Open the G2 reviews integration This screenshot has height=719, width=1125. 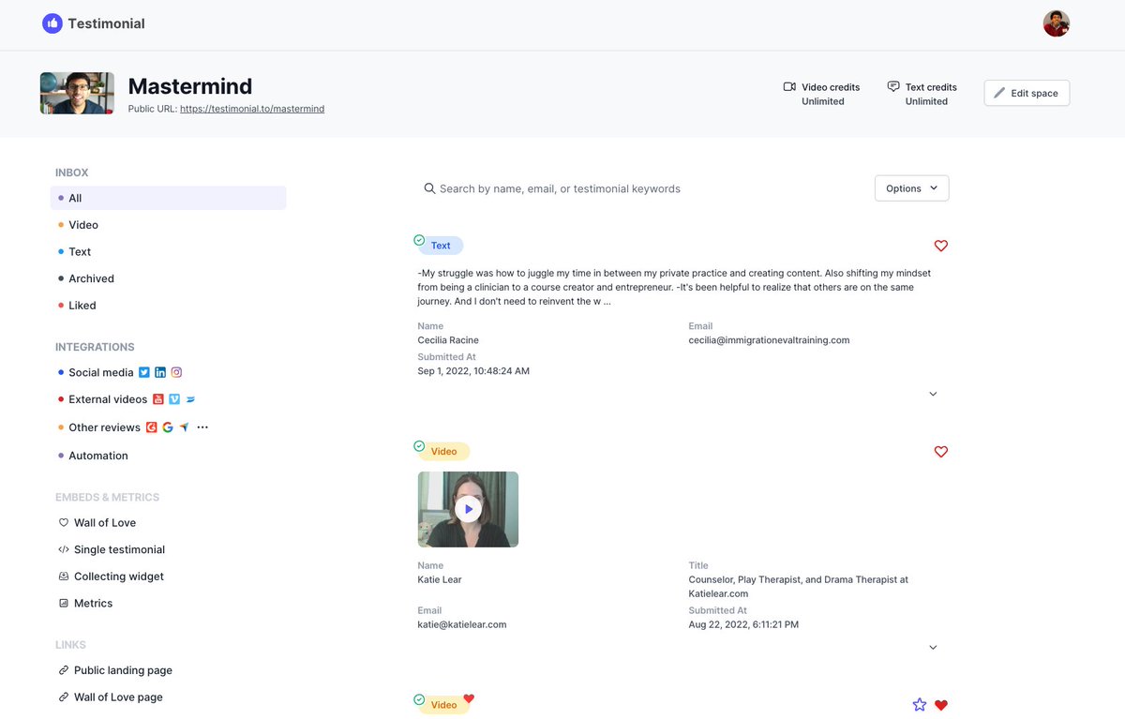[151, 427]
